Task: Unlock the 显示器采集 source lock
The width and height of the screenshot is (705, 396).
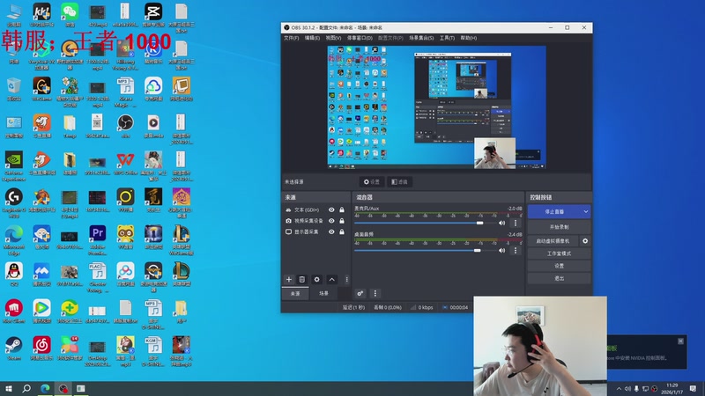Action: [x=342, y=231]
